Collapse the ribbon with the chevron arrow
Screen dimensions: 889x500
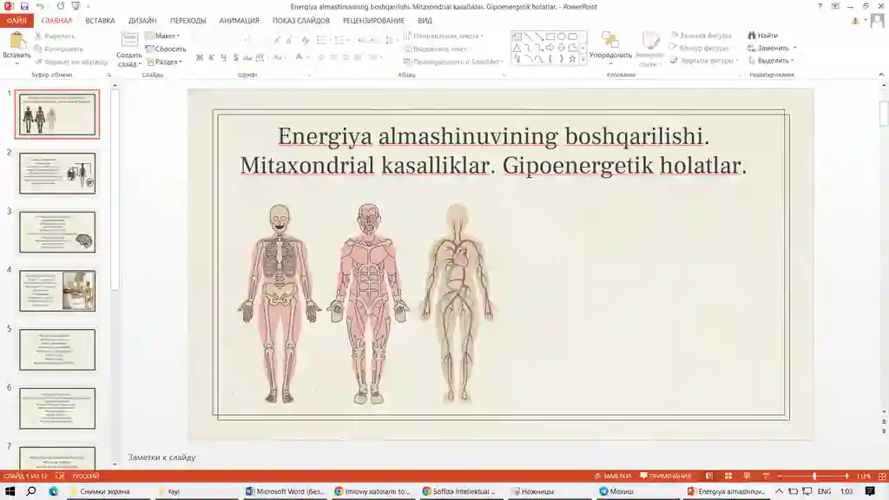click(x=882, y=75)
